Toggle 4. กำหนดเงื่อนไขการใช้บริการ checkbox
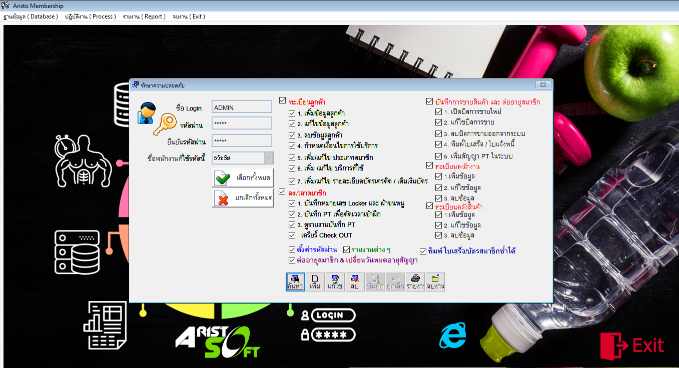 click(x=292, y=145)
